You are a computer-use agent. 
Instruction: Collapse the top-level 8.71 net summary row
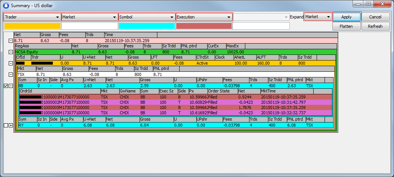tap(11, 40)
